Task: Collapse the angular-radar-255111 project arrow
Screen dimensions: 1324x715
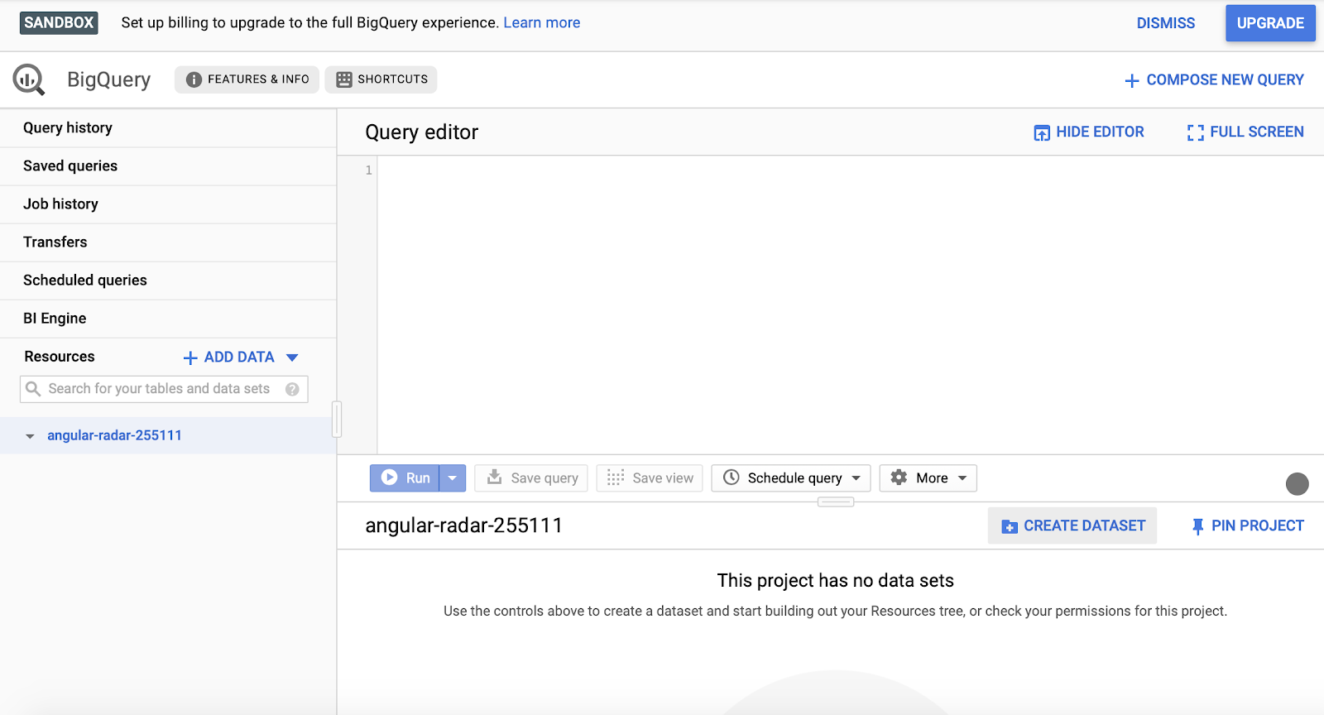Action: (30, 436)
